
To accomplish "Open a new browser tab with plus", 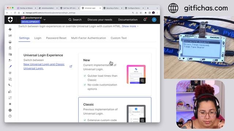I will point(148,8).
